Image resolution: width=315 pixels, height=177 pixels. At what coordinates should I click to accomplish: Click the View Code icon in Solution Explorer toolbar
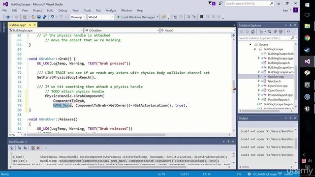pos(288,31)
